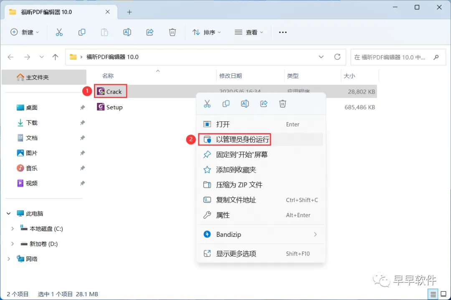Image resolution: width=451 pixels, height=300 pixels.
Task: Choose 复制文件地址
Action: tap(261, 200)
